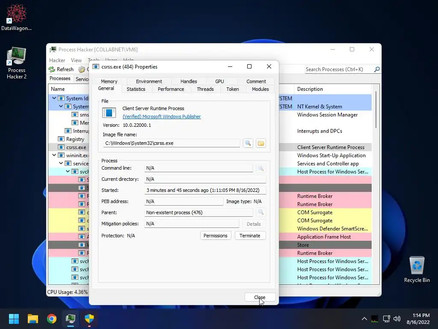Click the Image file name path field
Screen dimensions: 438x329
(172, 143)
